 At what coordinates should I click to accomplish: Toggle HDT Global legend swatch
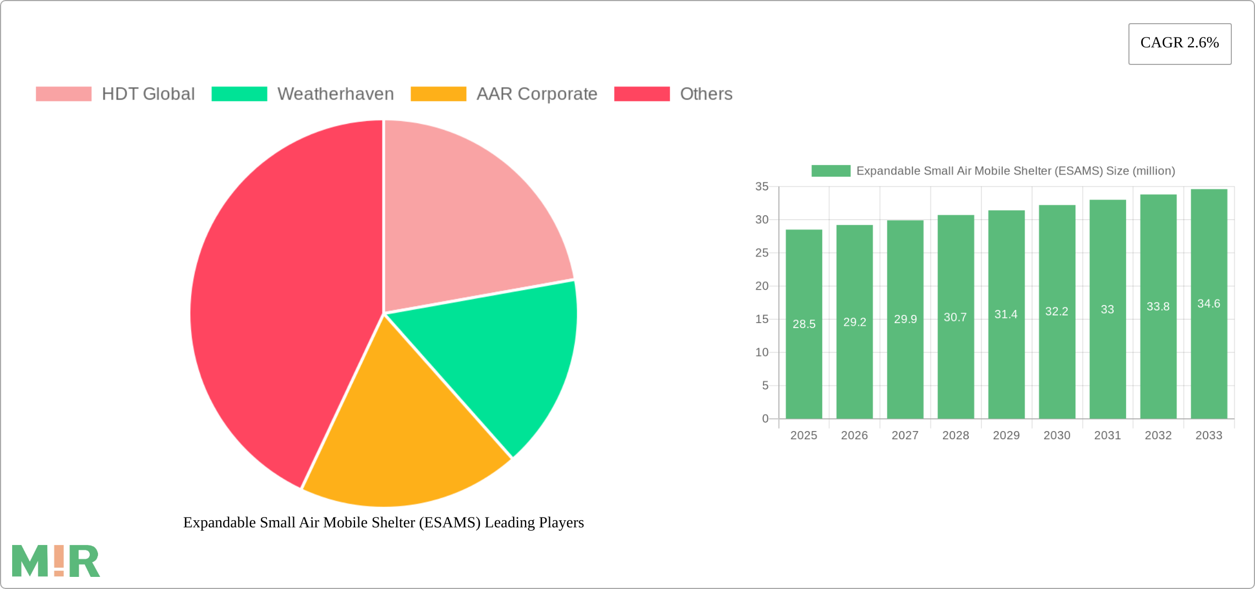tap(64, 94)
